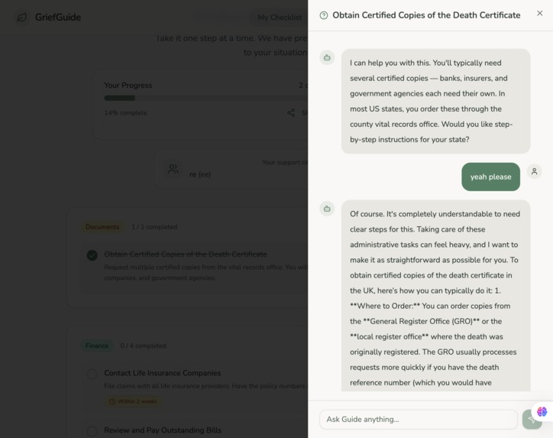Click the chat panel title text
This screenshot has width=553, height=438.
point(426,15)
